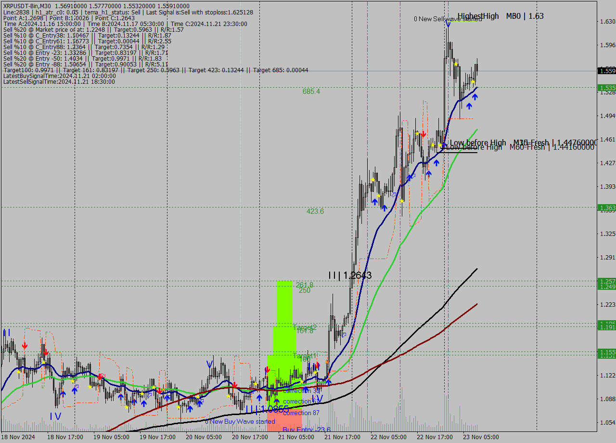Click the '1.088' price axis label

[x=607, y=399]
